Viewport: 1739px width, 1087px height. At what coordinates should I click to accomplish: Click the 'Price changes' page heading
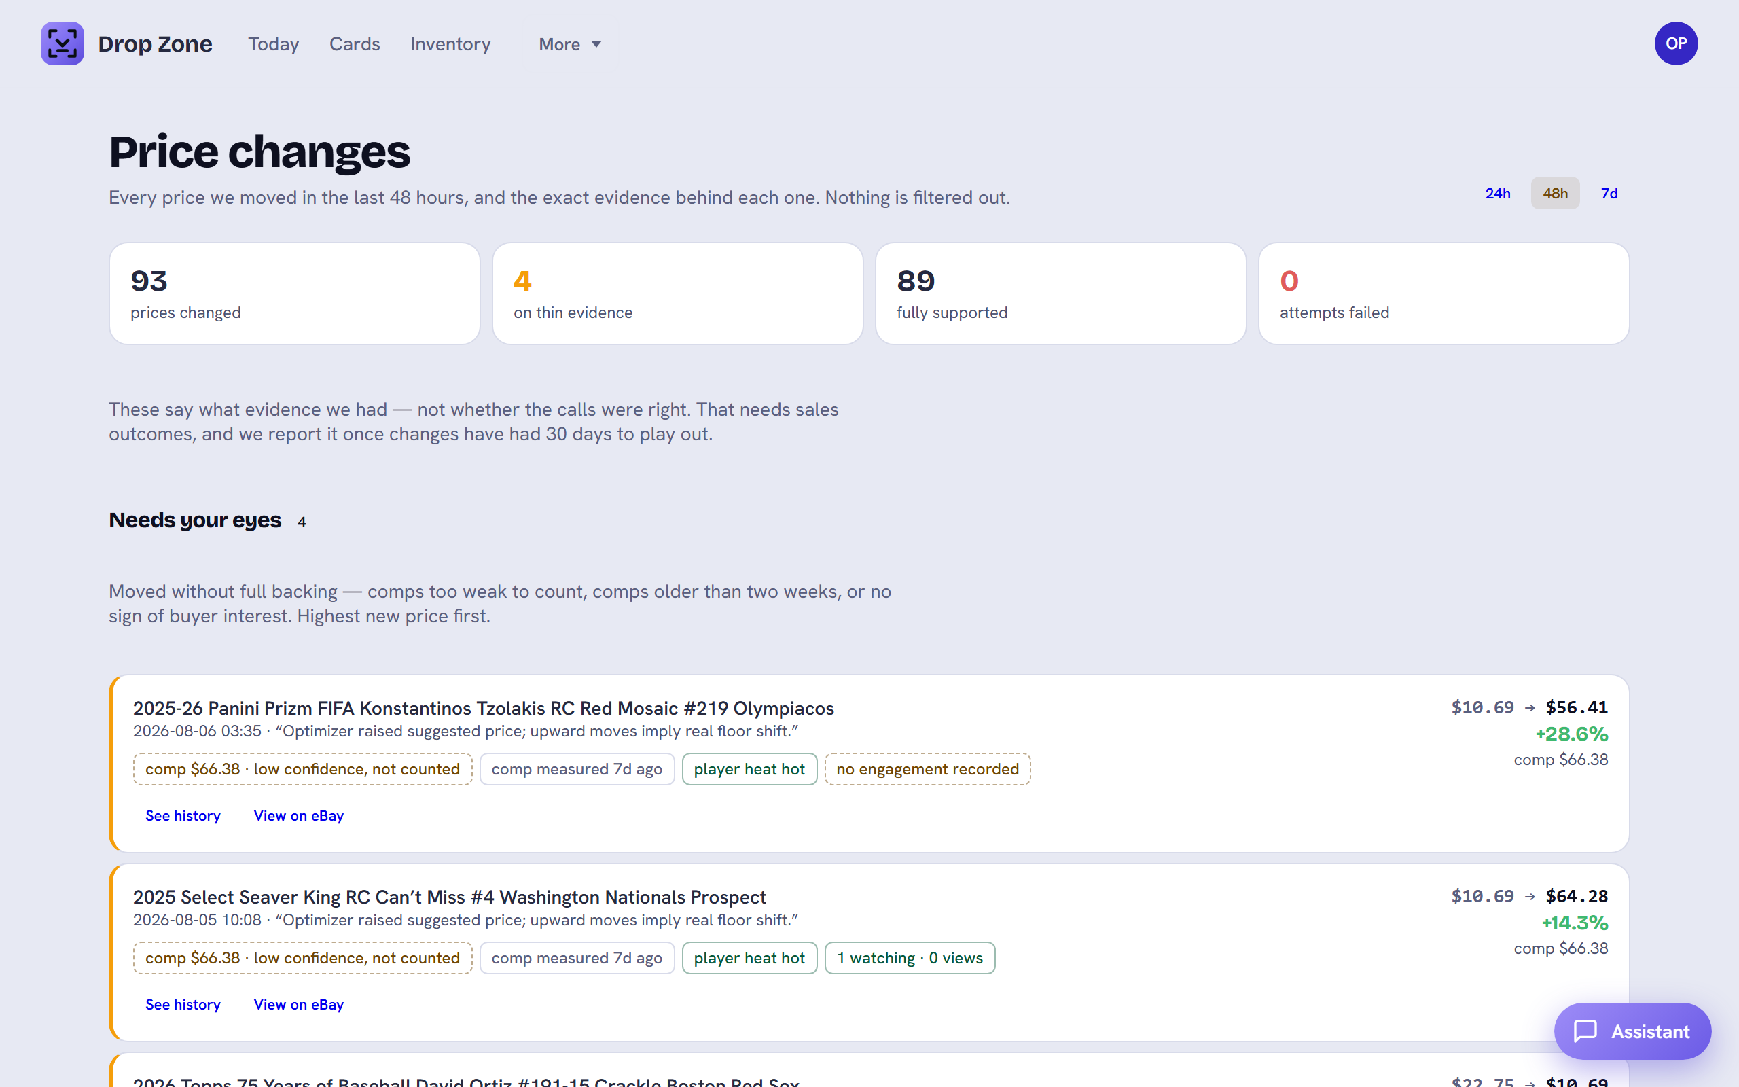[259, 152]
